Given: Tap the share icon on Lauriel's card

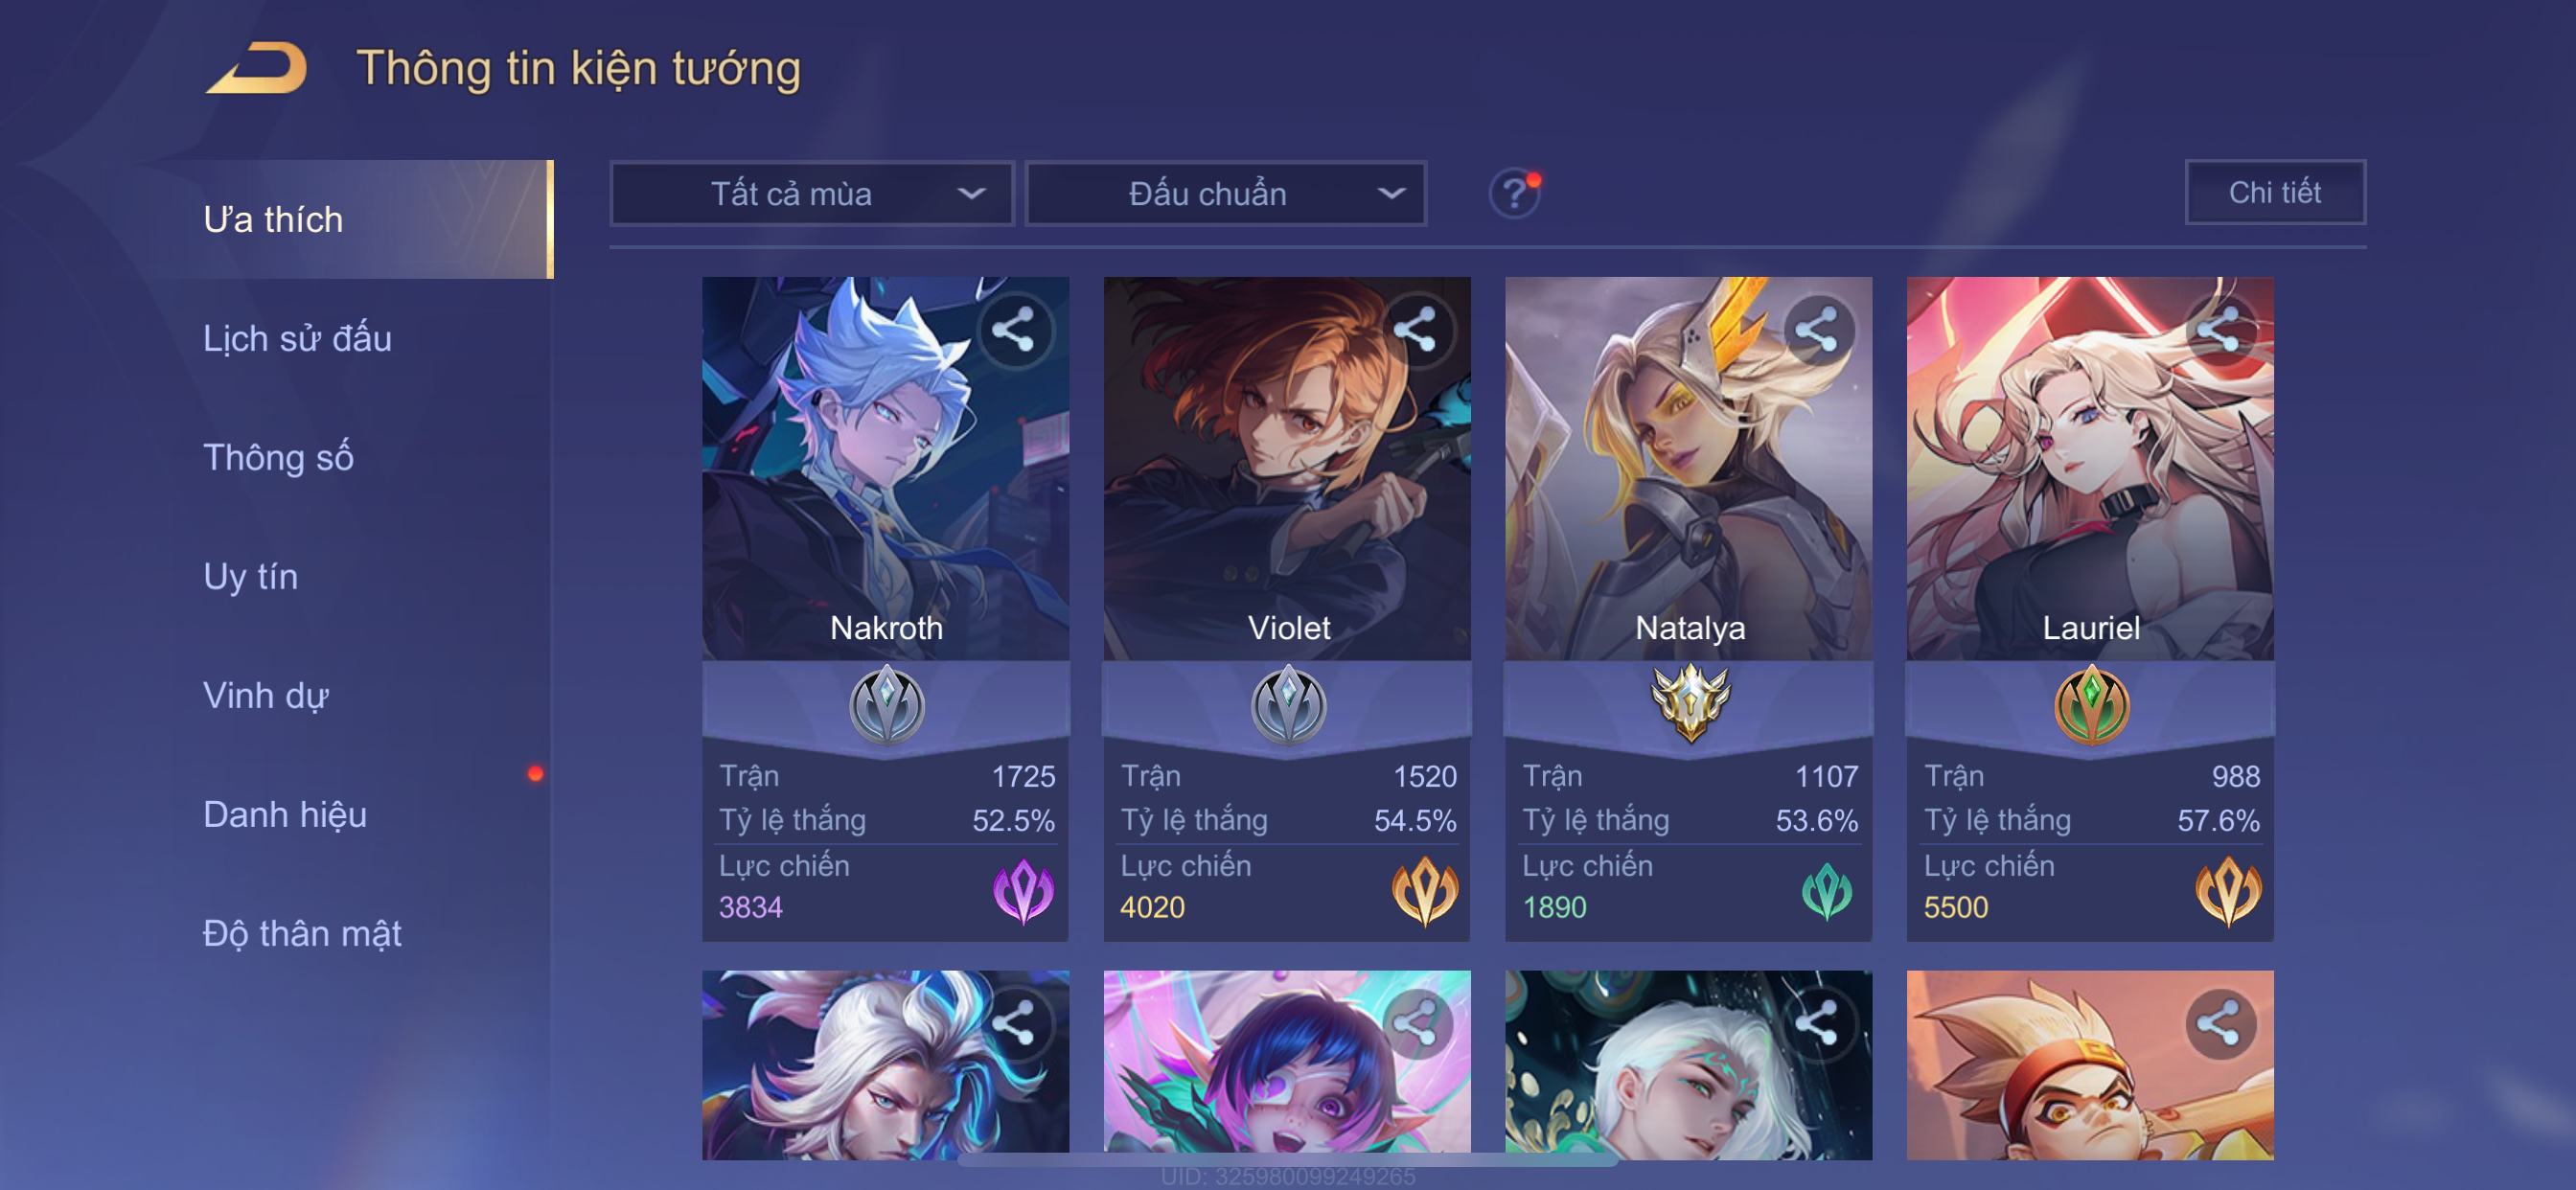Looking at the screenshot, I should pos(2219,331).
